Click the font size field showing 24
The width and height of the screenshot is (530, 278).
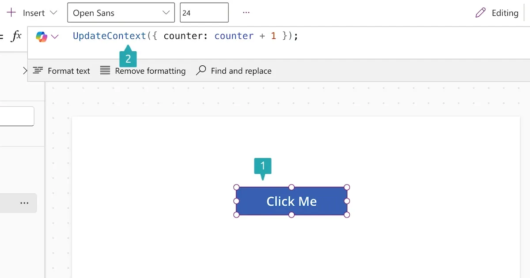tap(204, 13)
